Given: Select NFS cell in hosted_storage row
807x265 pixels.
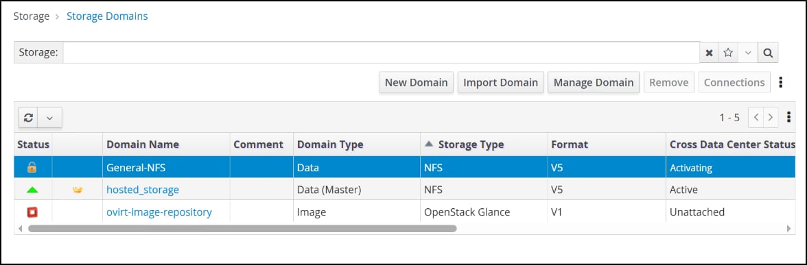Looking at the screenshot, I should coord(484,190).
